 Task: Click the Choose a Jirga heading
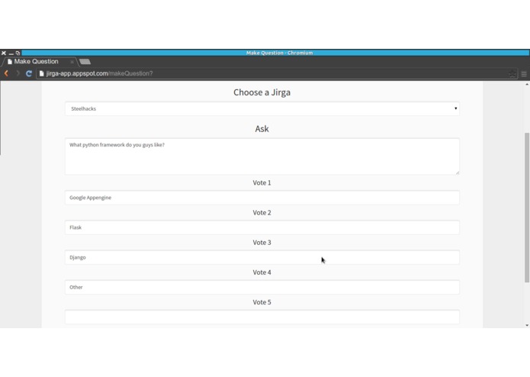tap(262, 92)
